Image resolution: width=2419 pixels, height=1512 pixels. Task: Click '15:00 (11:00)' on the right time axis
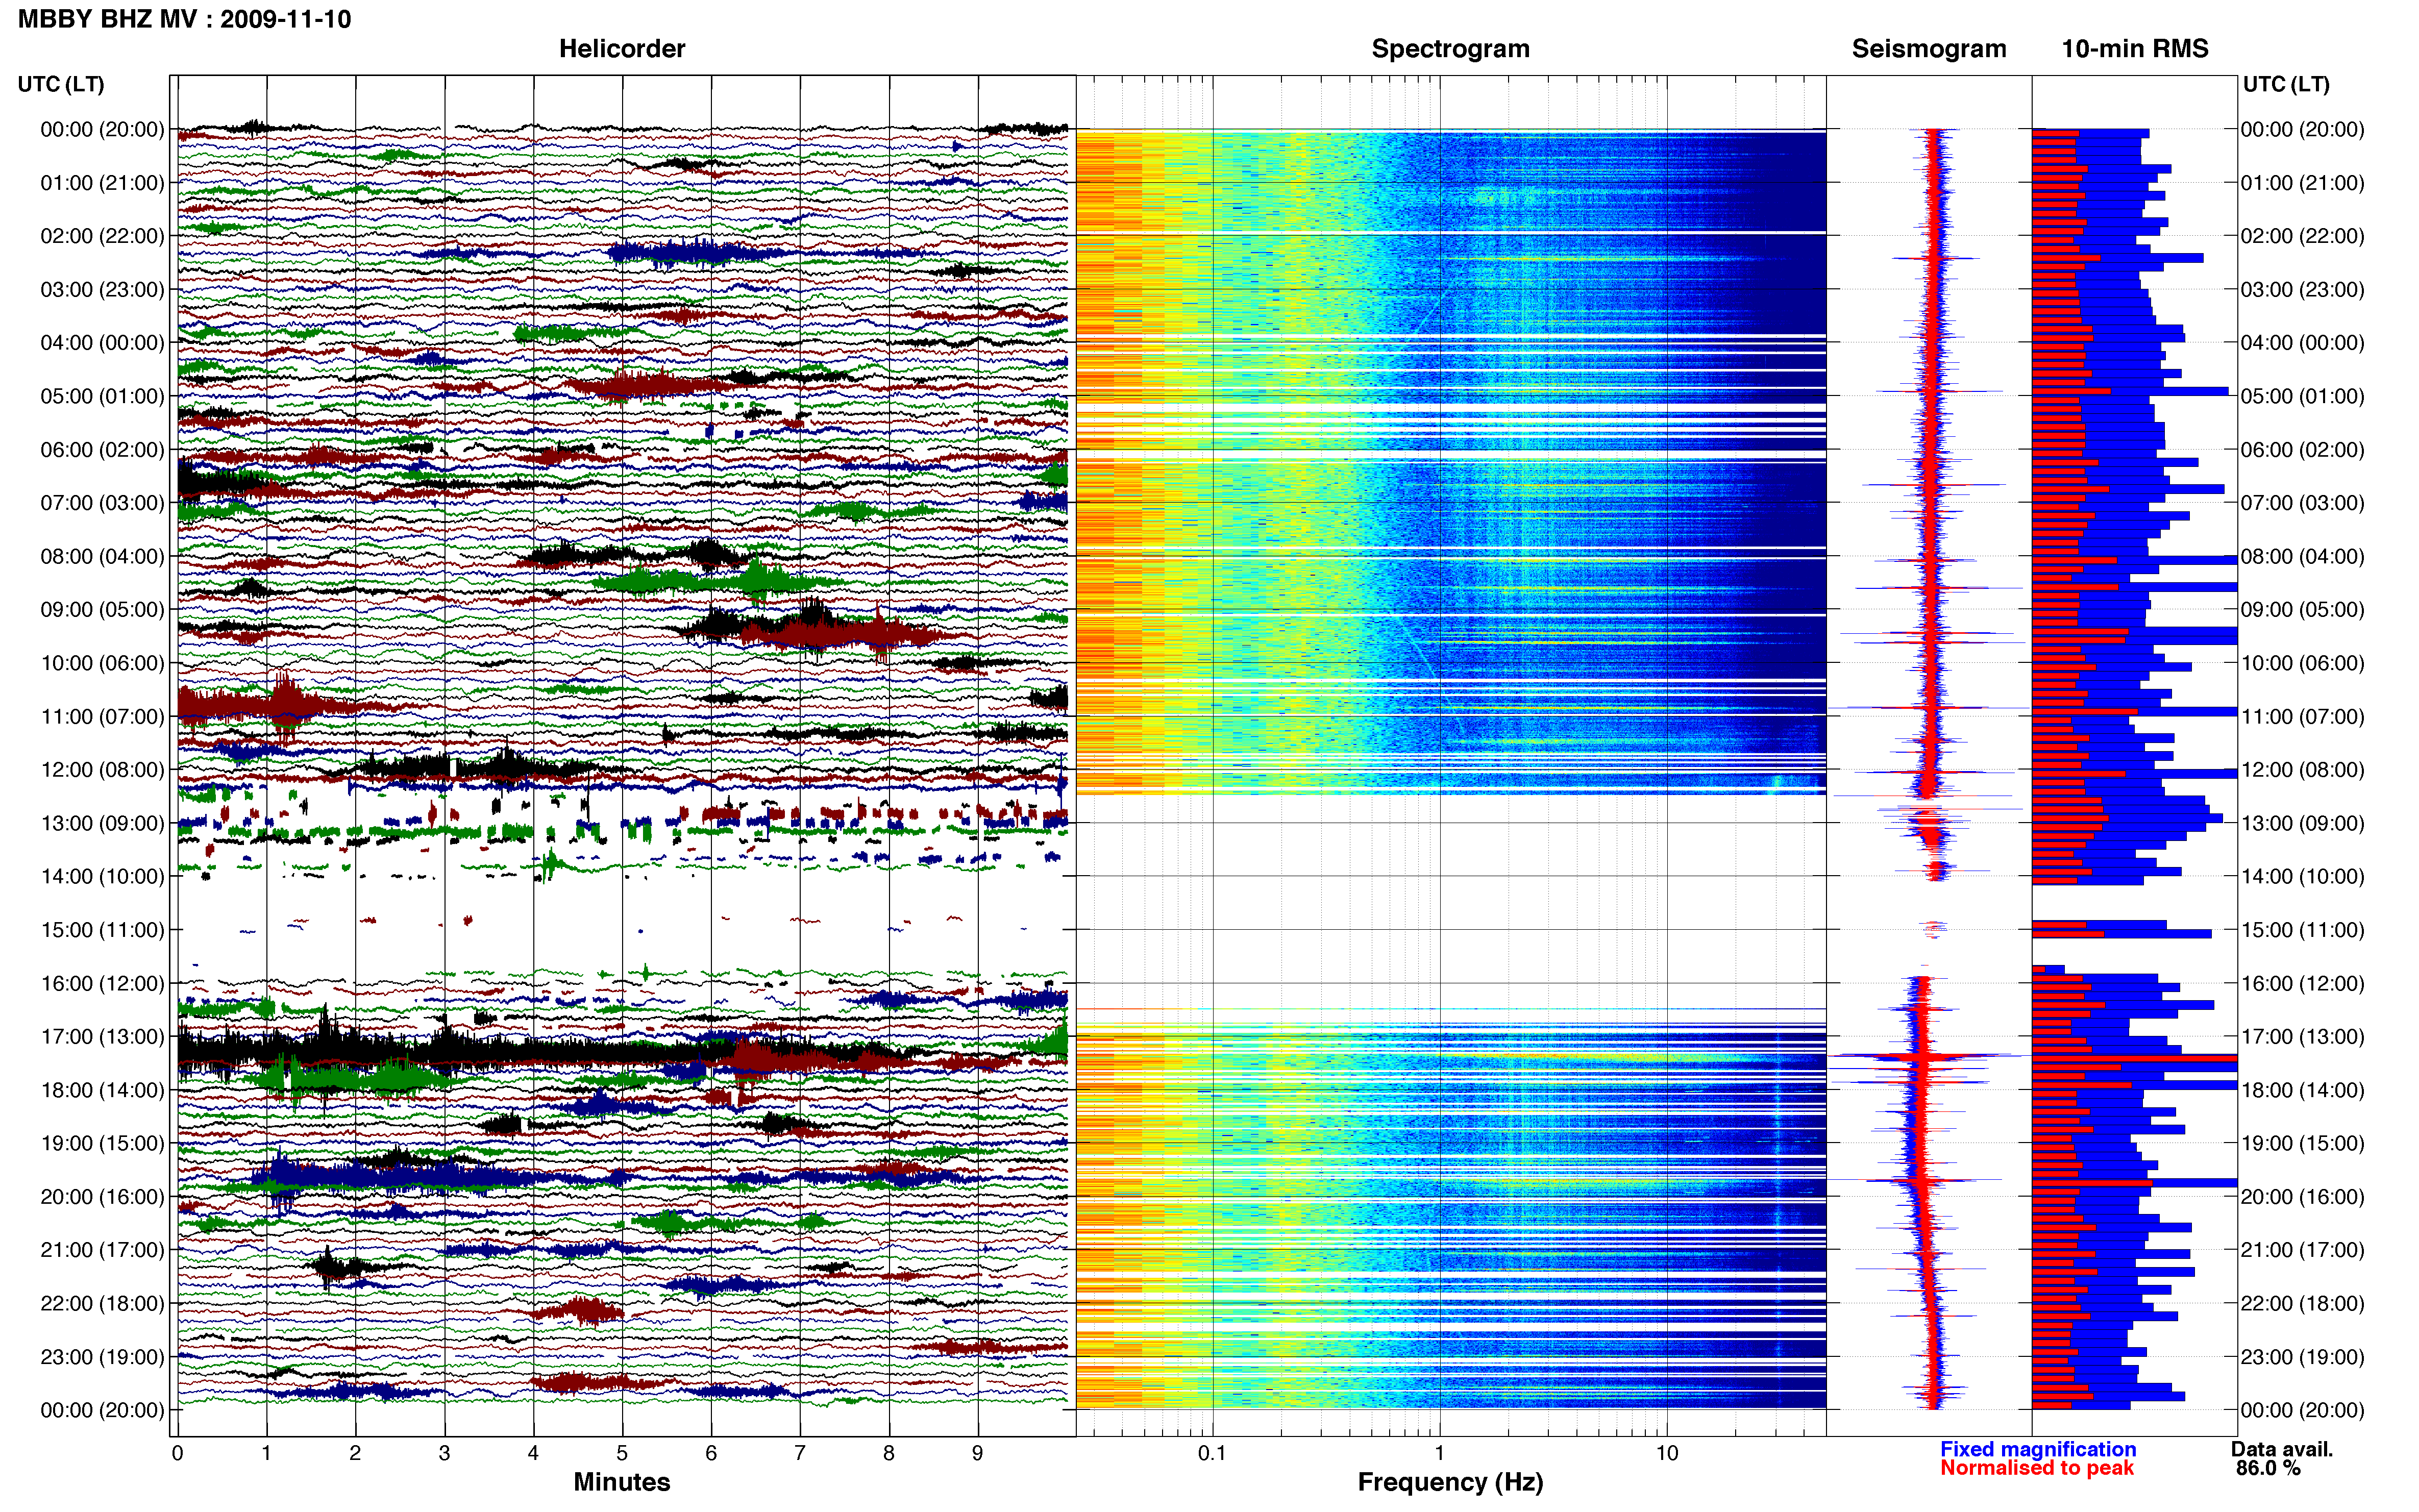point(2302,930)
